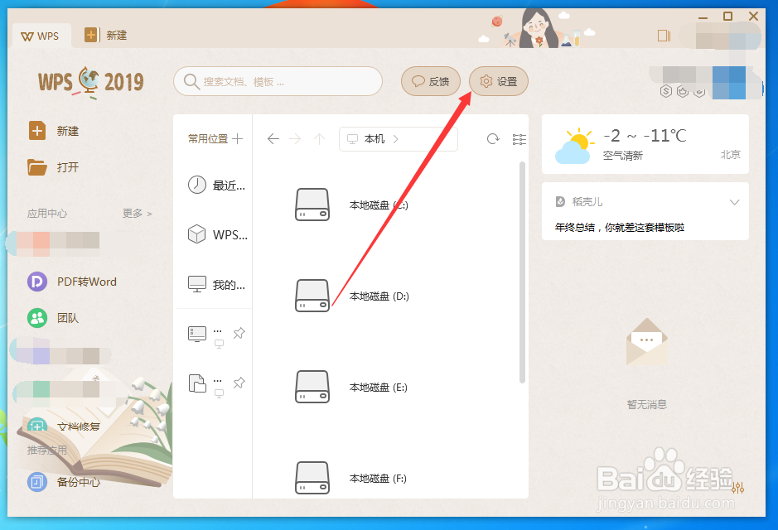Open 本地磁盘 (F:) drive

coord(350,479)
